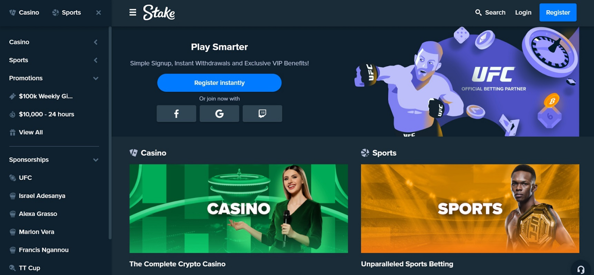594x275 pixels.
Task: Switch to the Casino top tab
Action: click(x=24, y=13)
